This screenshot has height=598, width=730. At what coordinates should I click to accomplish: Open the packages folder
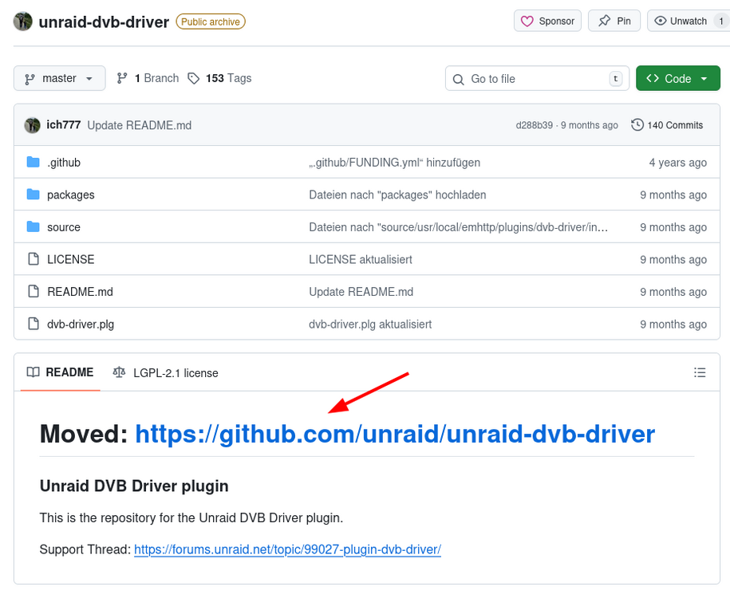pyautogui.click(x=71, y=195)
